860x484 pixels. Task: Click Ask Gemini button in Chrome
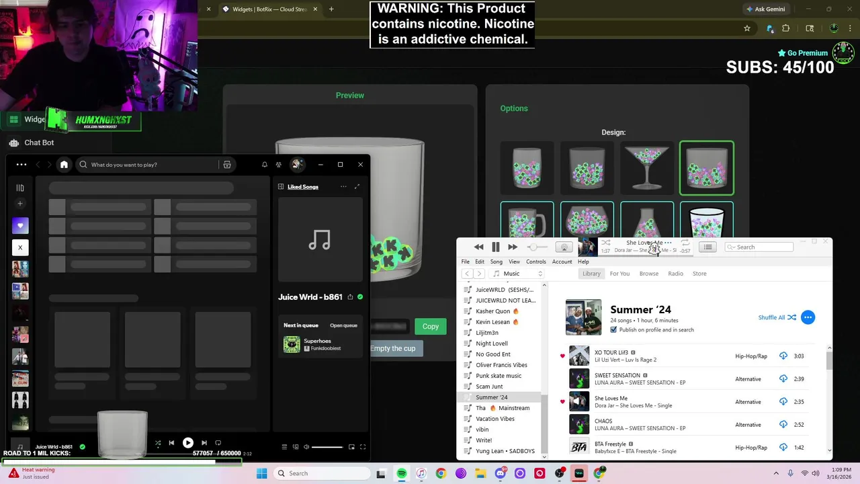tap(765, 9)
